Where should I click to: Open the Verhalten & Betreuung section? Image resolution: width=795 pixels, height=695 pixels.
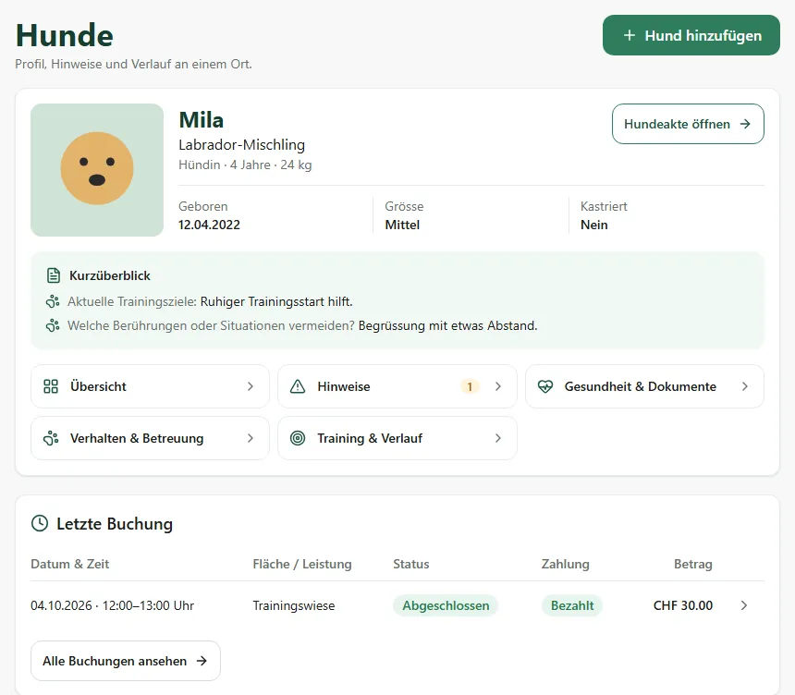click(150, 438)
